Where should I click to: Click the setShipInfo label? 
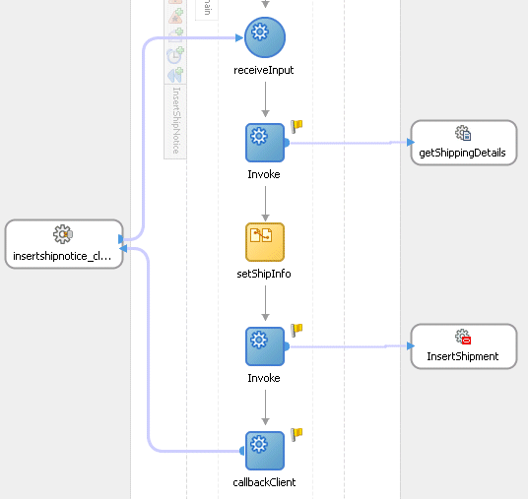point(264,274)
